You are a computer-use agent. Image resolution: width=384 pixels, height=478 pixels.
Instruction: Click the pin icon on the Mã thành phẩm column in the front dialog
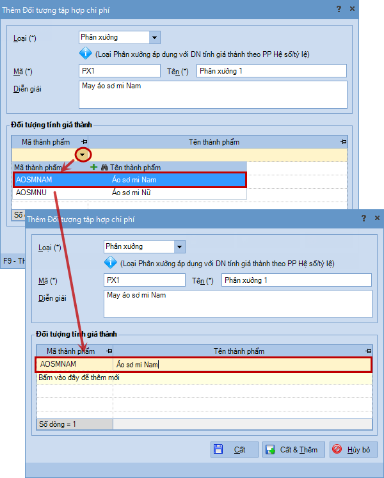[109, 351]
